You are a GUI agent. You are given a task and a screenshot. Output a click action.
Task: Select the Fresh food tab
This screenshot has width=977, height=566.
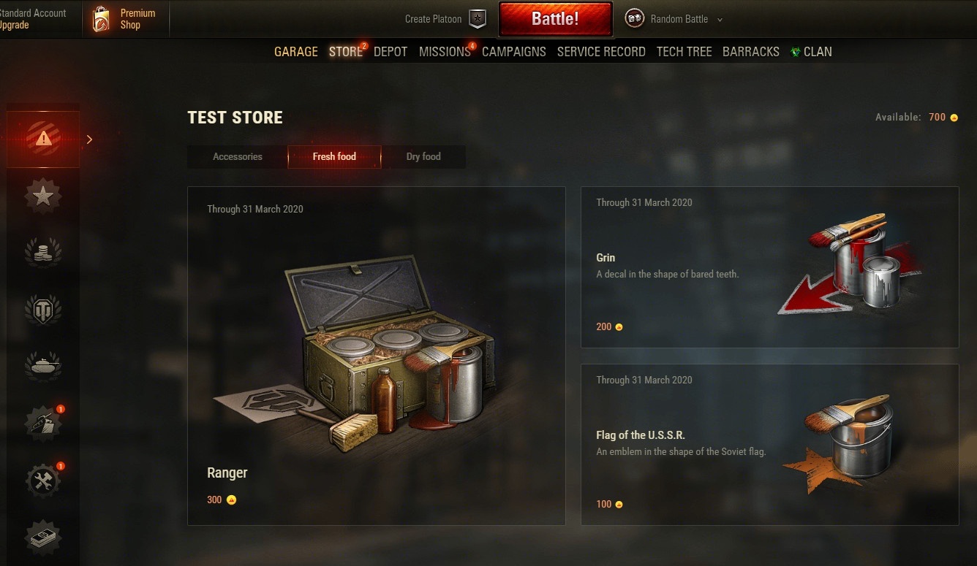(x=334, y=156)
